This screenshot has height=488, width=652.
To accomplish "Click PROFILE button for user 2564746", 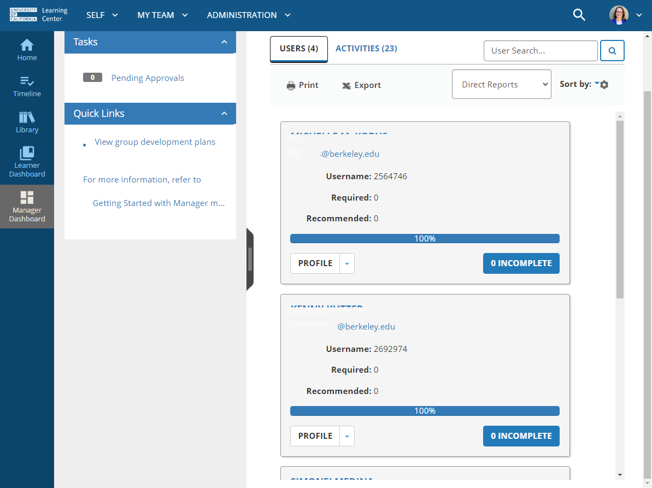I will click(315, 263).
